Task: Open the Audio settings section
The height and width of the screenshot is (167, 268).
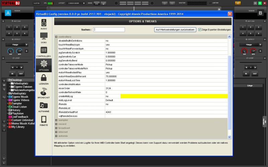Action: pyautogui.click(x=44, y=24)
